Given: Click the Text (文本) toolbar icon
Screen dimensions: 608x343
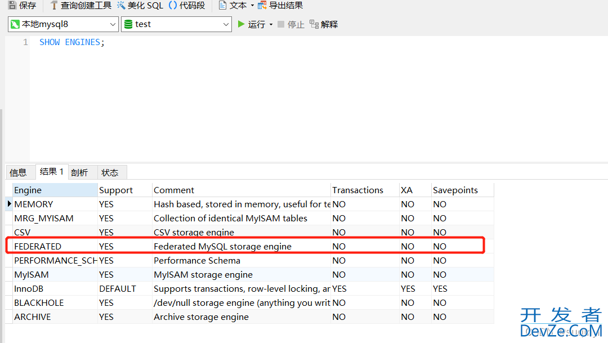Looking at the screenshot, I should pos(222,5).
